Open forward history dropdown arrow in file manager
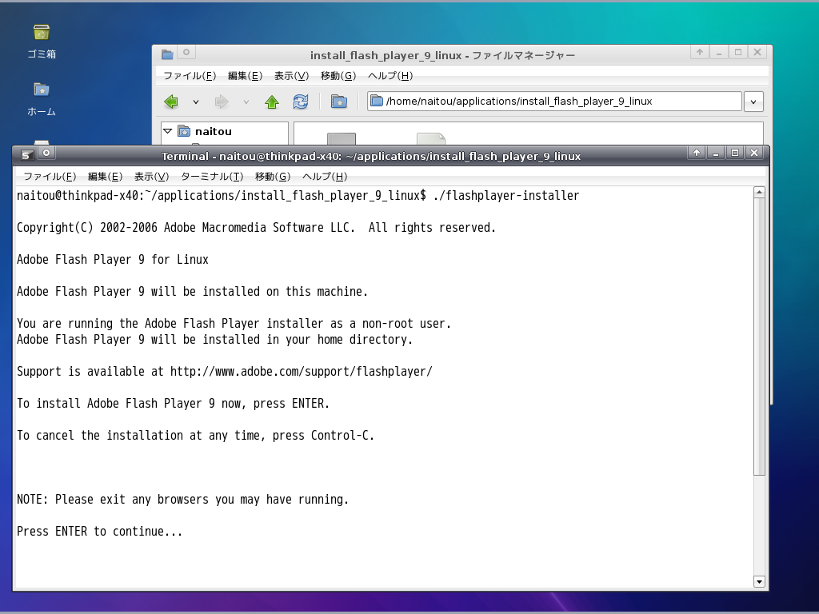The image size is (819, 614). tap(246, 102)
